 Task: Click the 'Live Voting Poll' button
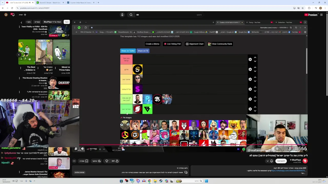[x=172, y=44]
